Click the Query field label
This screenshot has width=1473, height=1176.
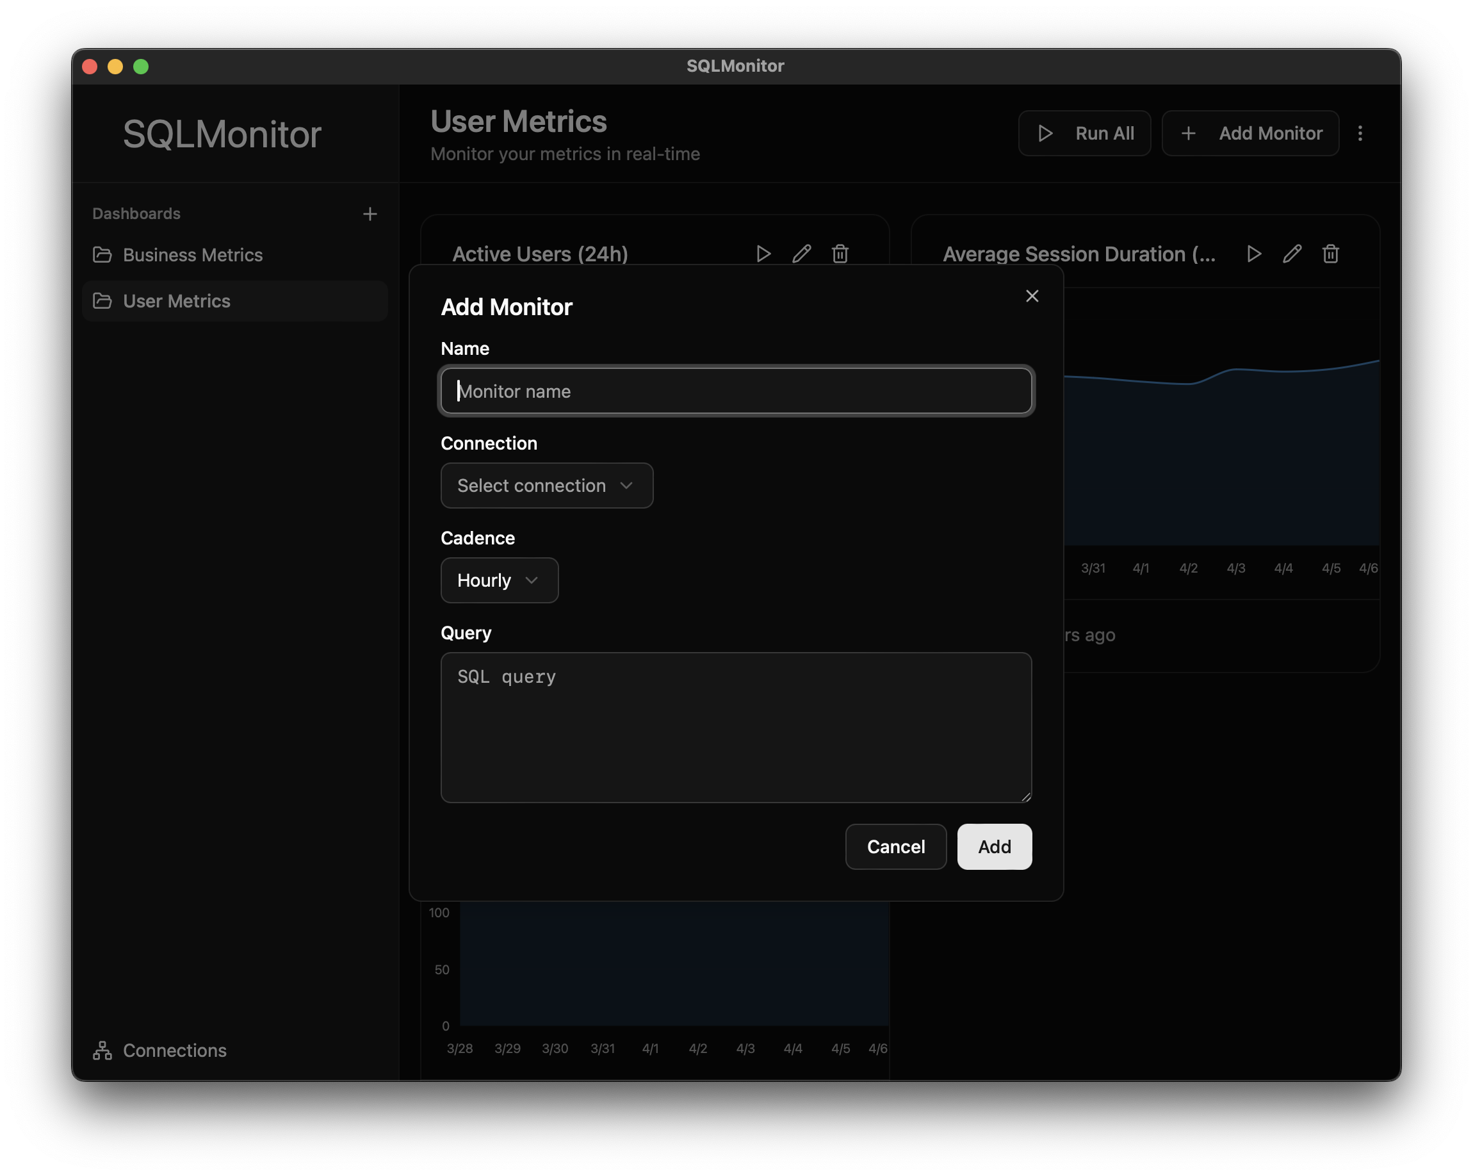466,633
